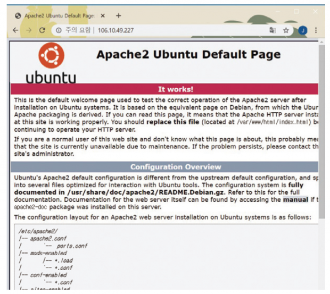Click the vertical page scrollbar
Viewport: 330px width, 294px height.
coord(321,131)
